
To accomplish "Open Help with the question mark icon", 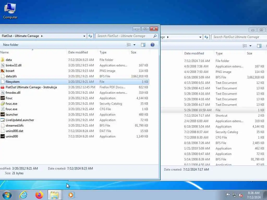I will [x=152, y=45].
